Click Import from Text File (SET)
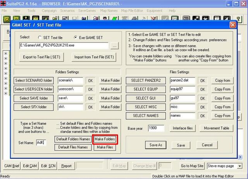 click(94, 57)
